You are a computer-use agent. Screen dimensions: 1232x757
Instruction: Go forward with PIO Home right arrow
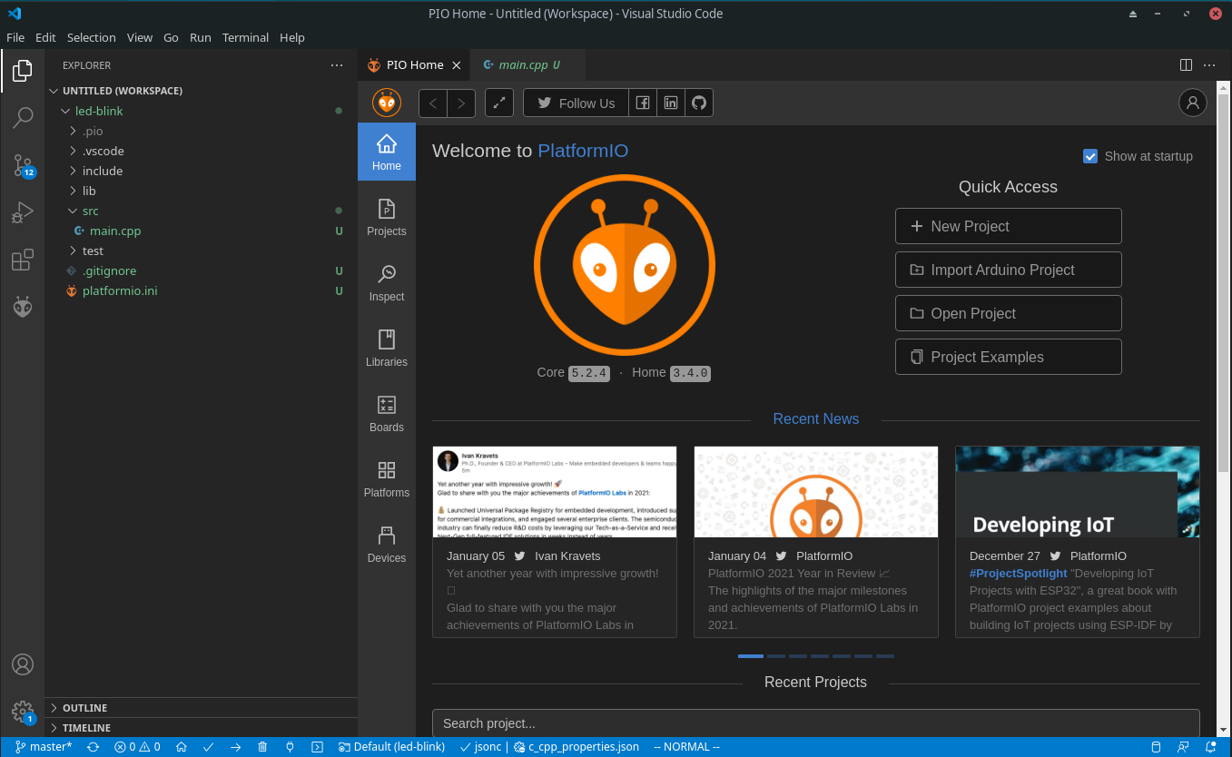(461, 103)
